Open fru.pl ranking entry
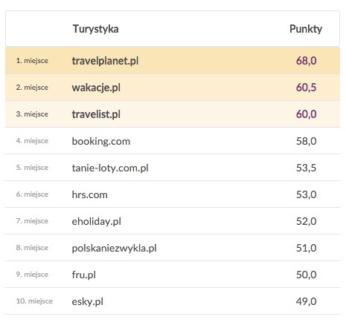Viewport: 346px width, 328px height. tap(84, 275)
